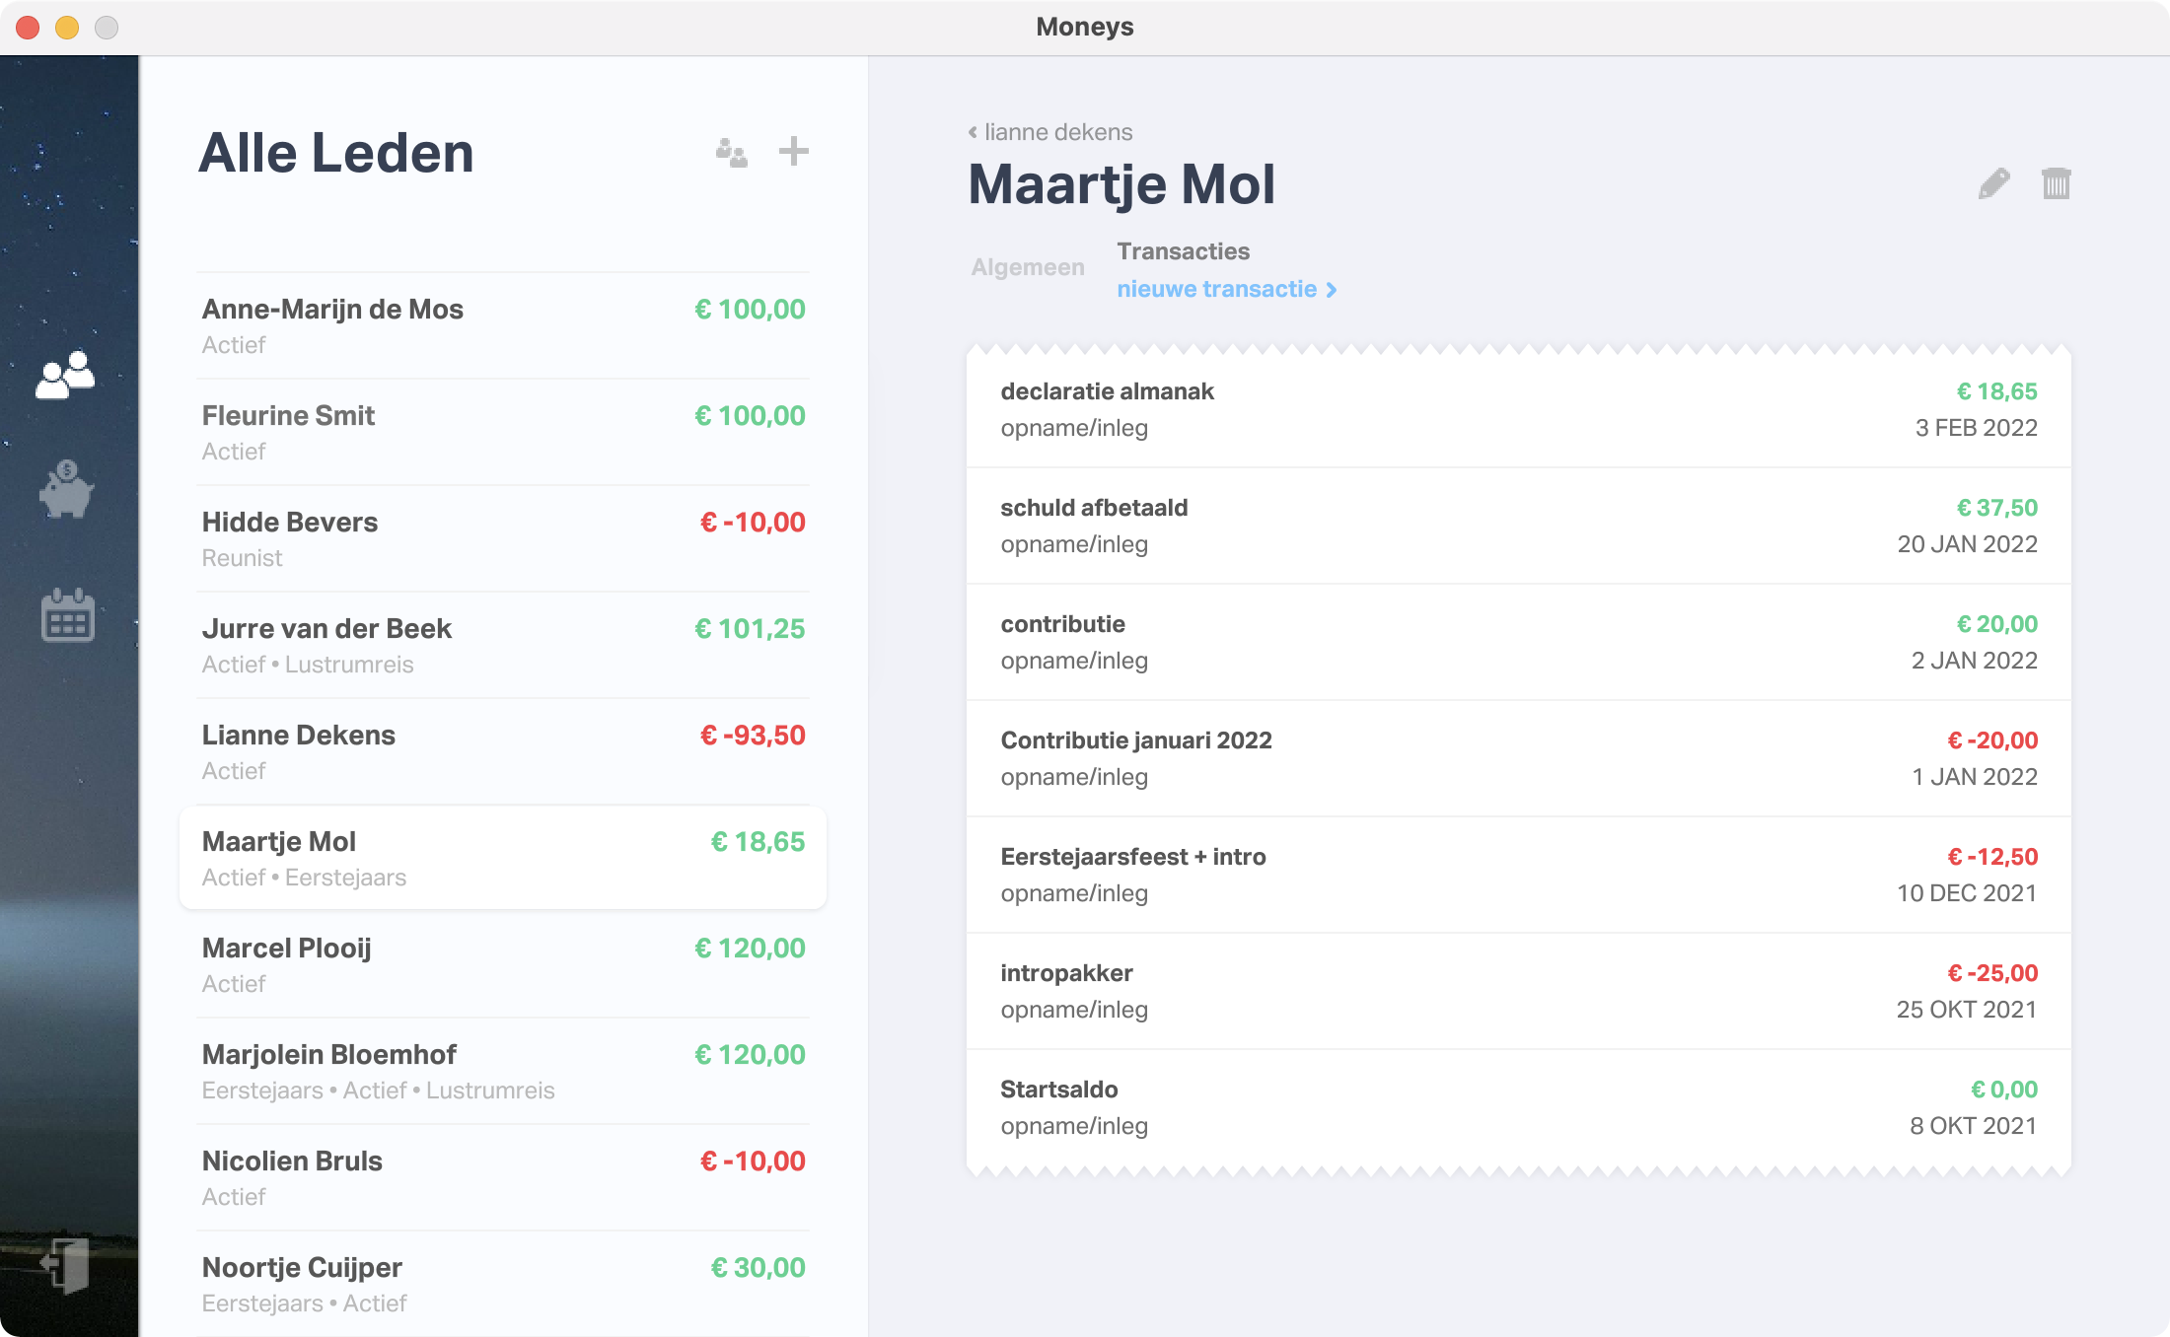
Task: Click the member groups icon
Action: 731,153
